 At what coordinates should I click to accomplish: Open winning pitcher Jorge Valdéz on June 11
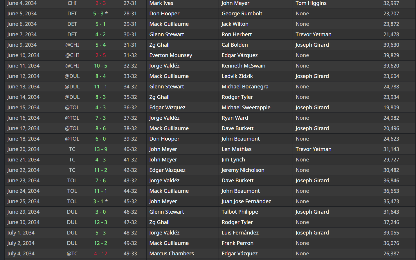pos(164,66)
